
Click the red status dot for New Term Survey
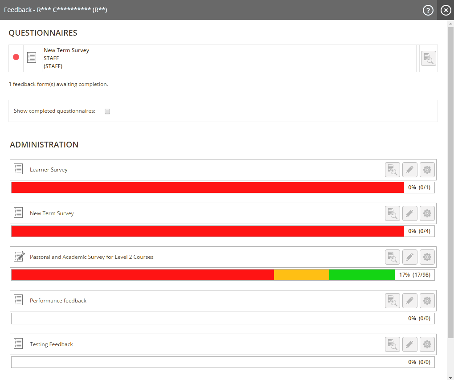pos(16,57)
